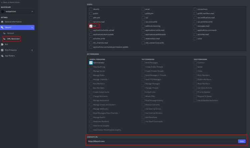Check the connections scope

click(195, 9)
